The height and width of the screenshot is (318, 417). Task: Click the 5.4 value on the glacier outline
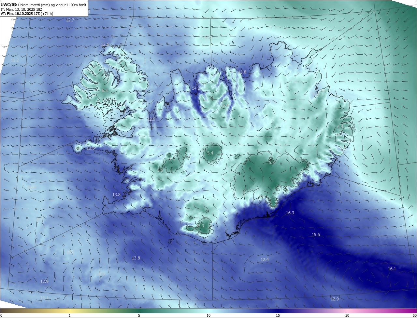coord(210,153)
